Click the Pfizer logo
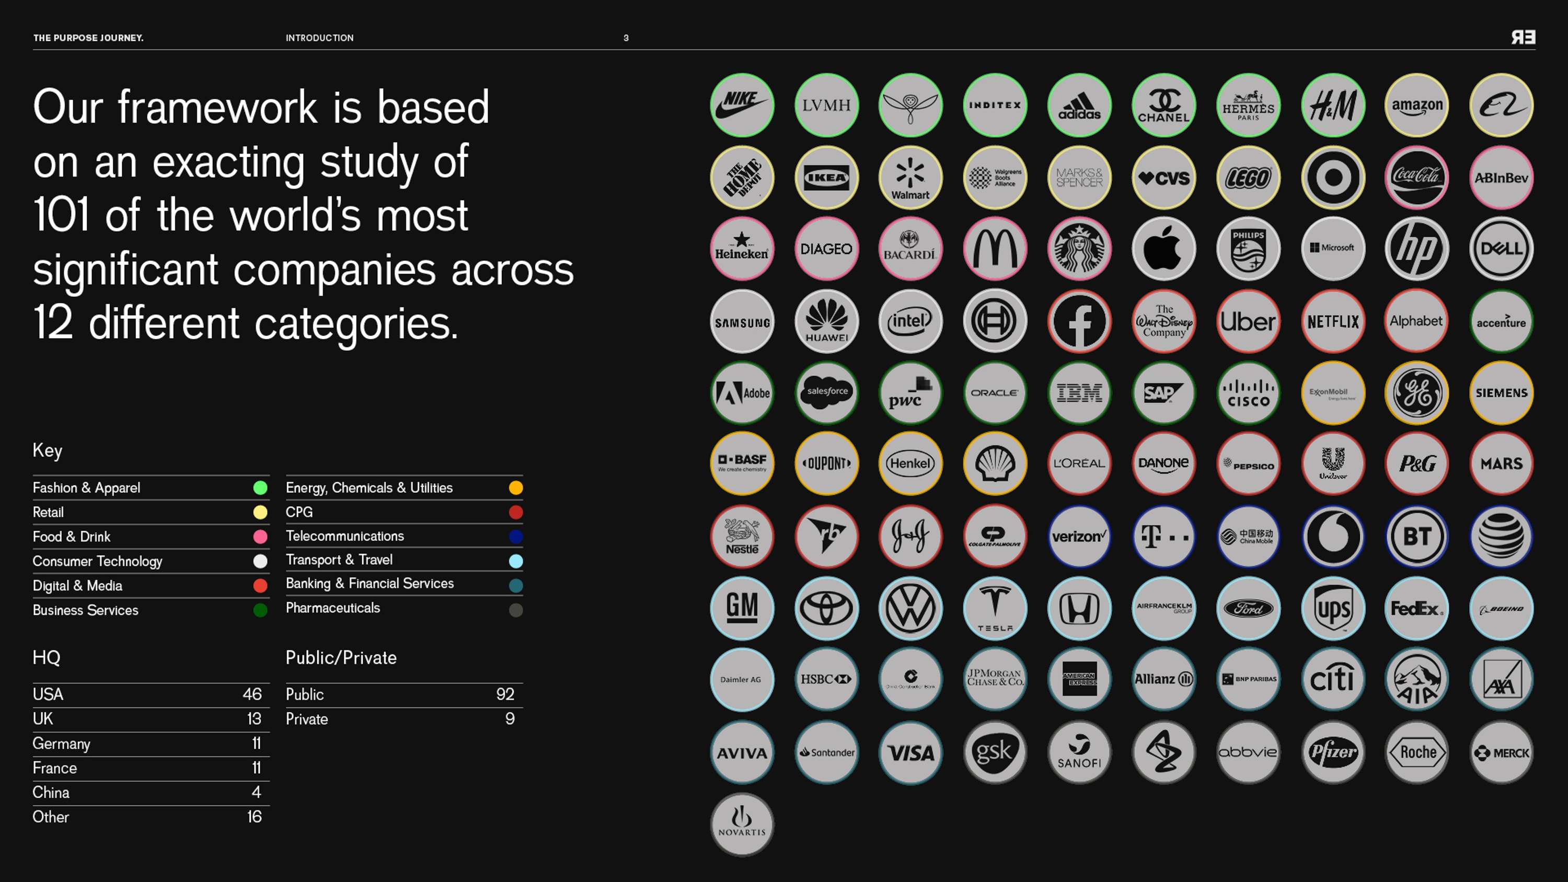 pyautogui.click(x=1333, y=752)
